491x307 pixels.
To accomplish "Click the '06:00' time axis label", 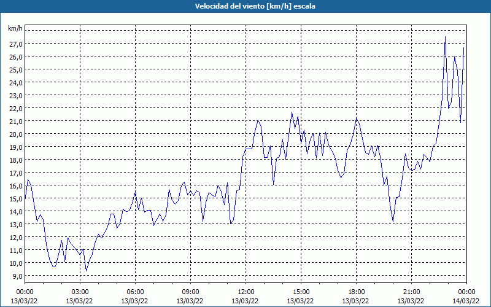I will coord(135,292).
